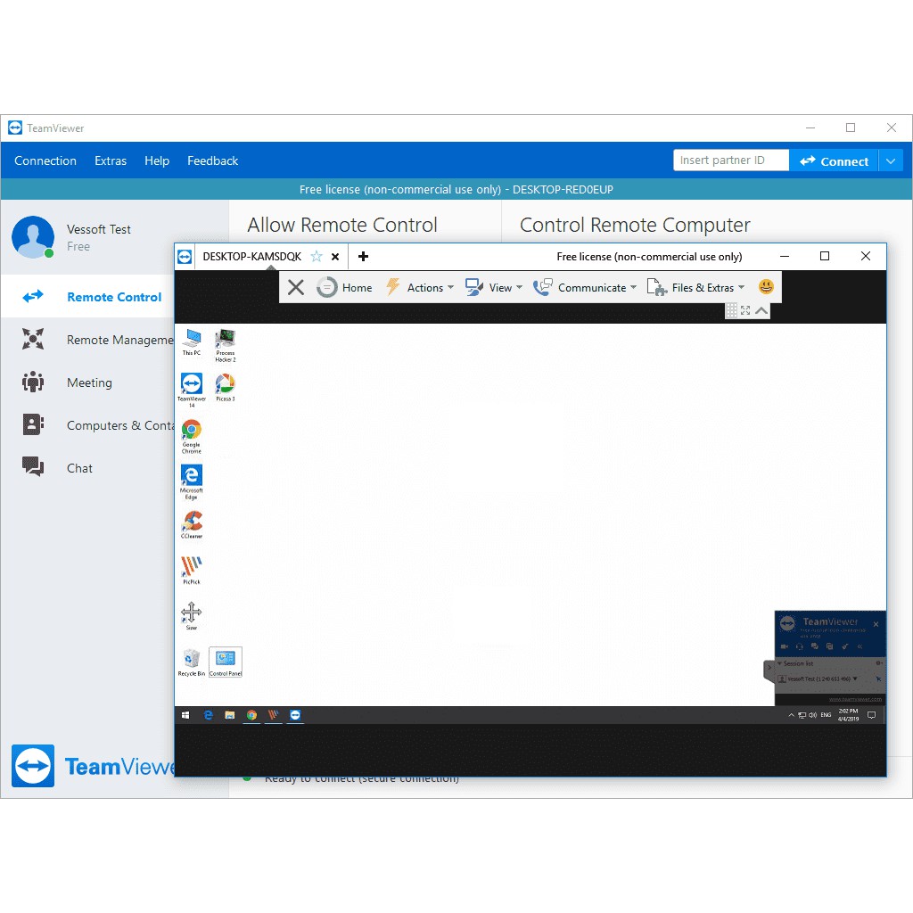Open the Connection menu
Image resolution: width=913 pixels, height=913 pixels.
[x=45, y=161]
